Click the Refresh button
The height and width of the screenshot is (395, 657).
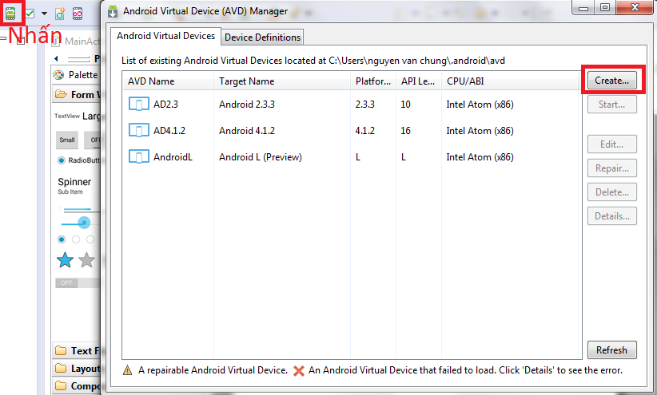pyautogui.click(x=611, y=350)
